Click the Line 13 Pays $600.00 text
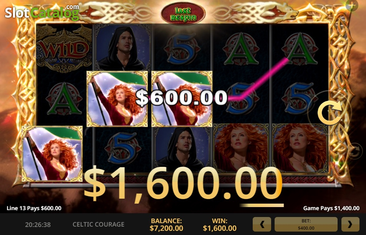Screen dimensions: 366x235 tap(34, 208)
